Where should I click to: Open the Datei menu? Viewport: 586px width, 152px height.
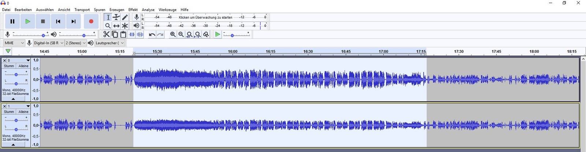[6, 10]
